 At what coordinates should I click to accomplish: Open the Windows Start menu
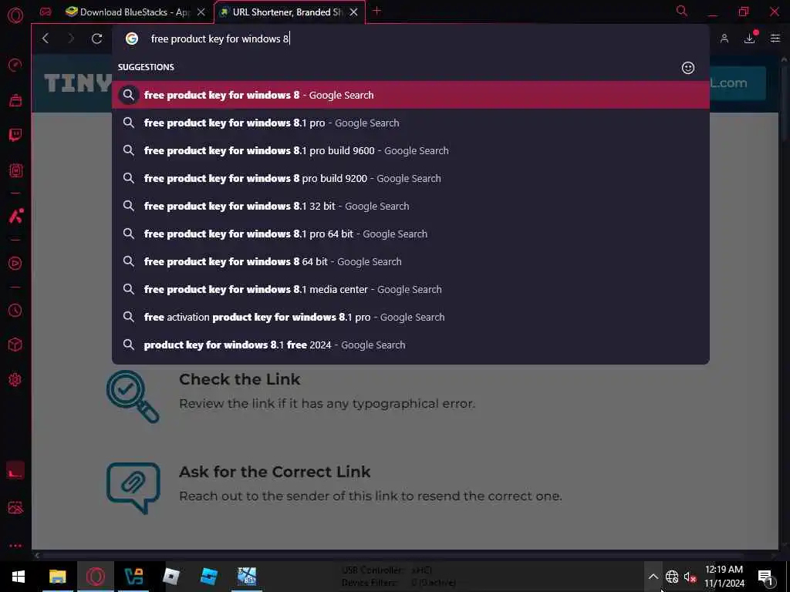coord(19,577)
